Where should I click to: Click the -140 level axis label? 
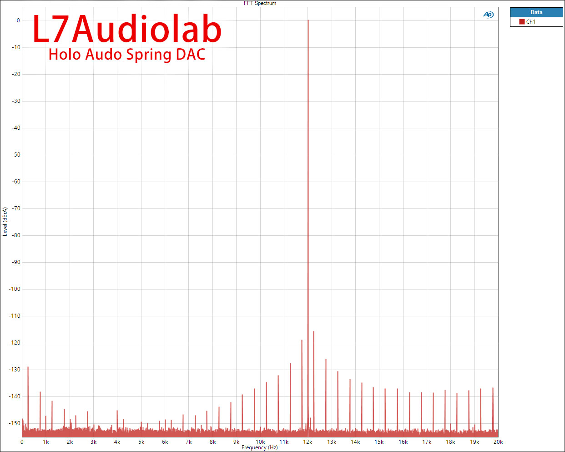[15, 396]
